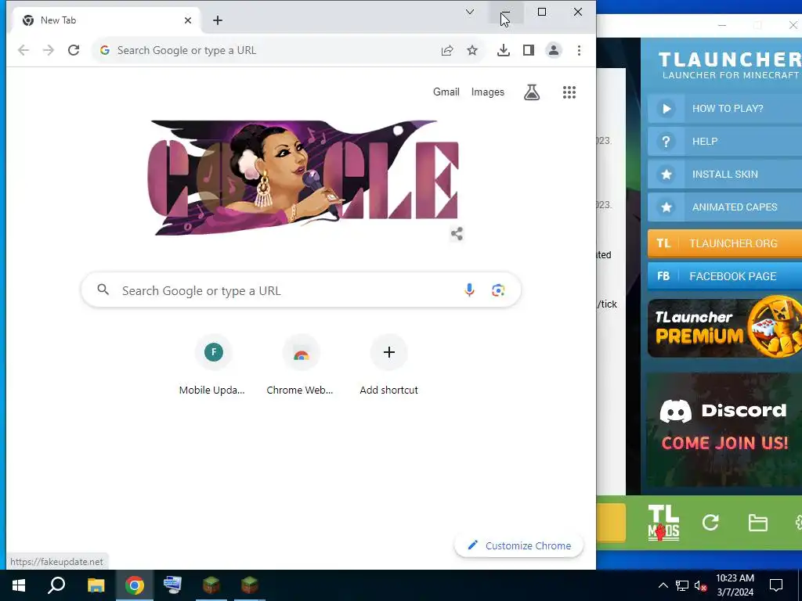Open the Chrome profile avatar
The height and width of the screenshot is (601, 802).
coord(554,50)
